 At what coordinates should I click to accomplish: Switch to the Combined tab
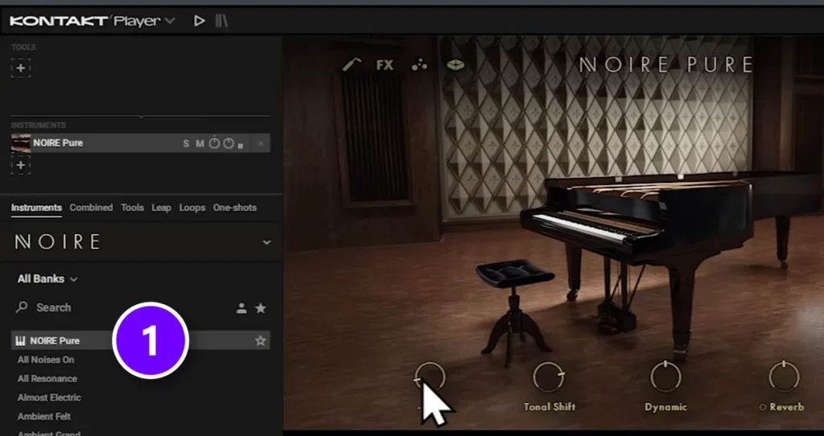[x=91, y=208]
